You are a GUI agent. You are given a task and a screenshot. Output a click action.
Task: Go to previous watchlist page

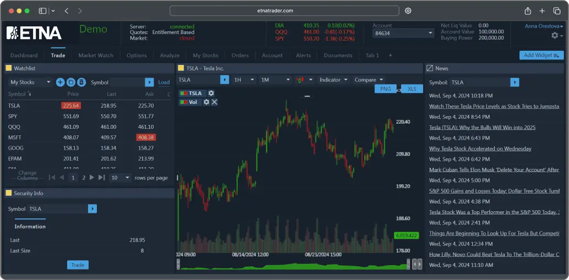62,177
